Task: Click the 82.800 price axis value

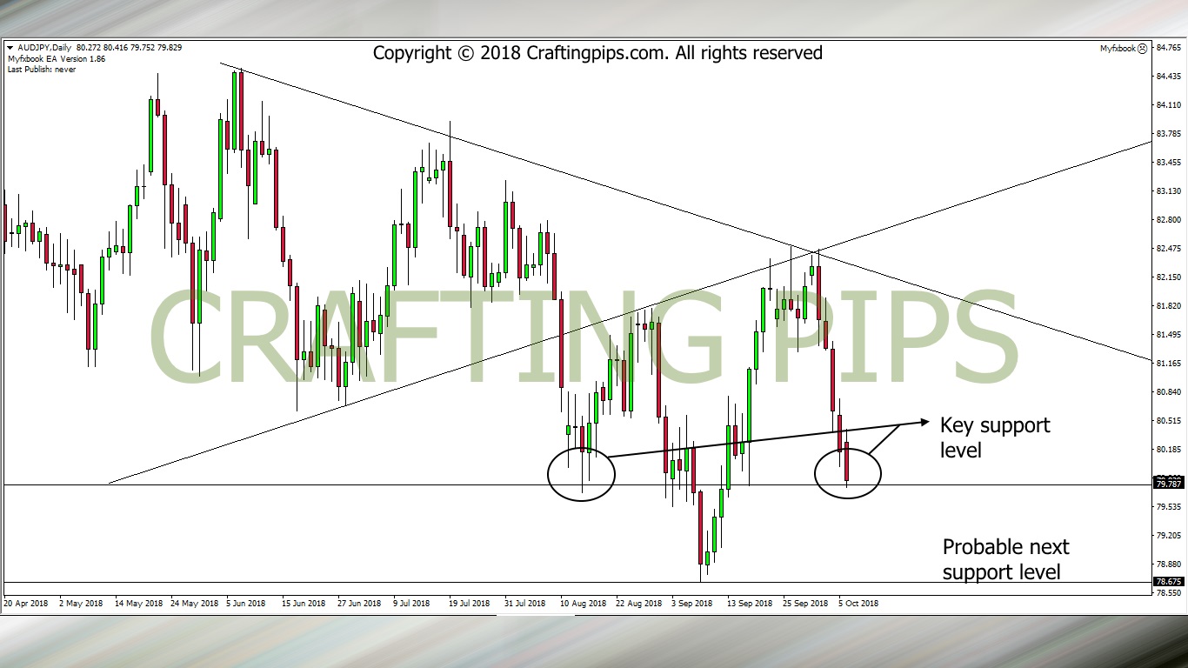Action: [x=1168, y=220]
